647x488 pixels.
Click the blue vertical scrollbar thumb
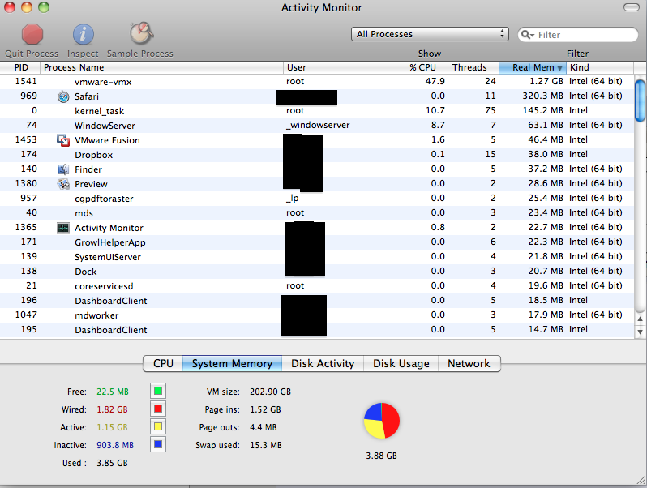[640, 101]
